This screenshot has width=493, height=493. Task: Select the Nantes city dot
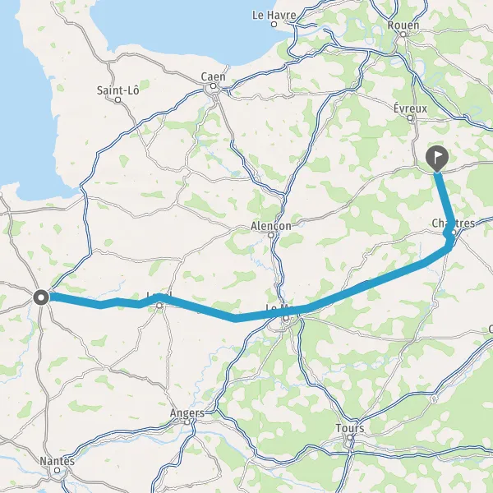tap(57, 470)
